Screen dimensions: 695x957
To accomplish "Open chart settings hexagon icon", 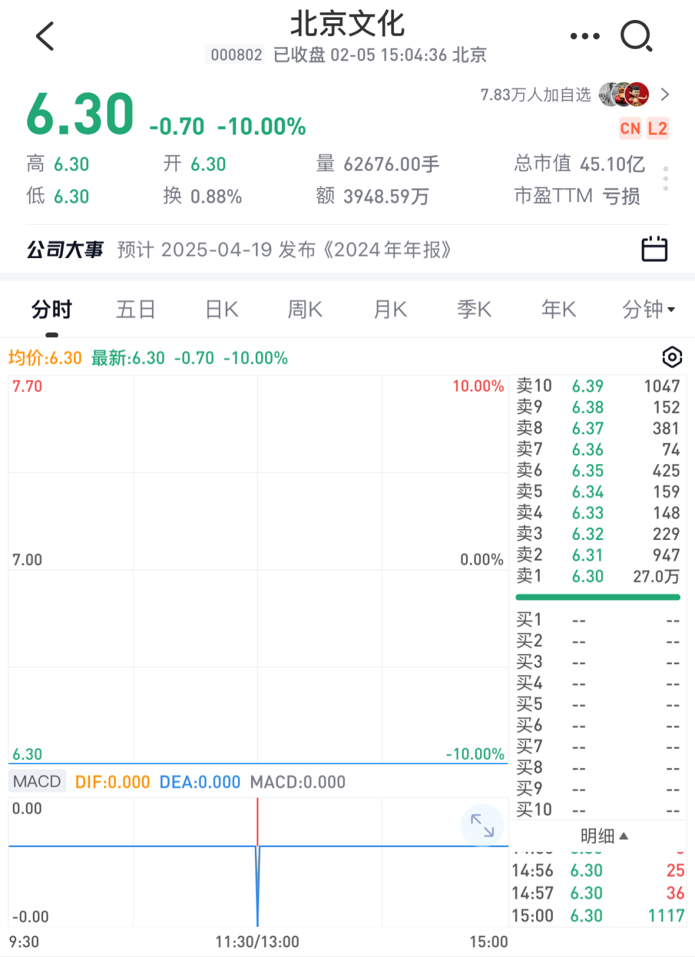I will pyautogui.click(x=672, y=357).
